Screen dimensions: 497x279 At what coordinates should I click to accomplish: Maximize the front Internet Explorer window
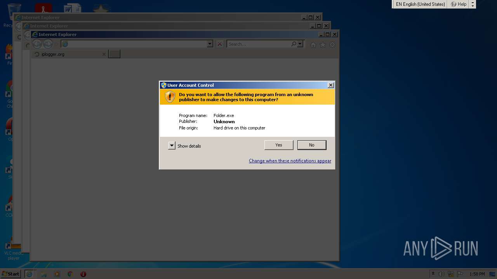click(x=327, y=34)
